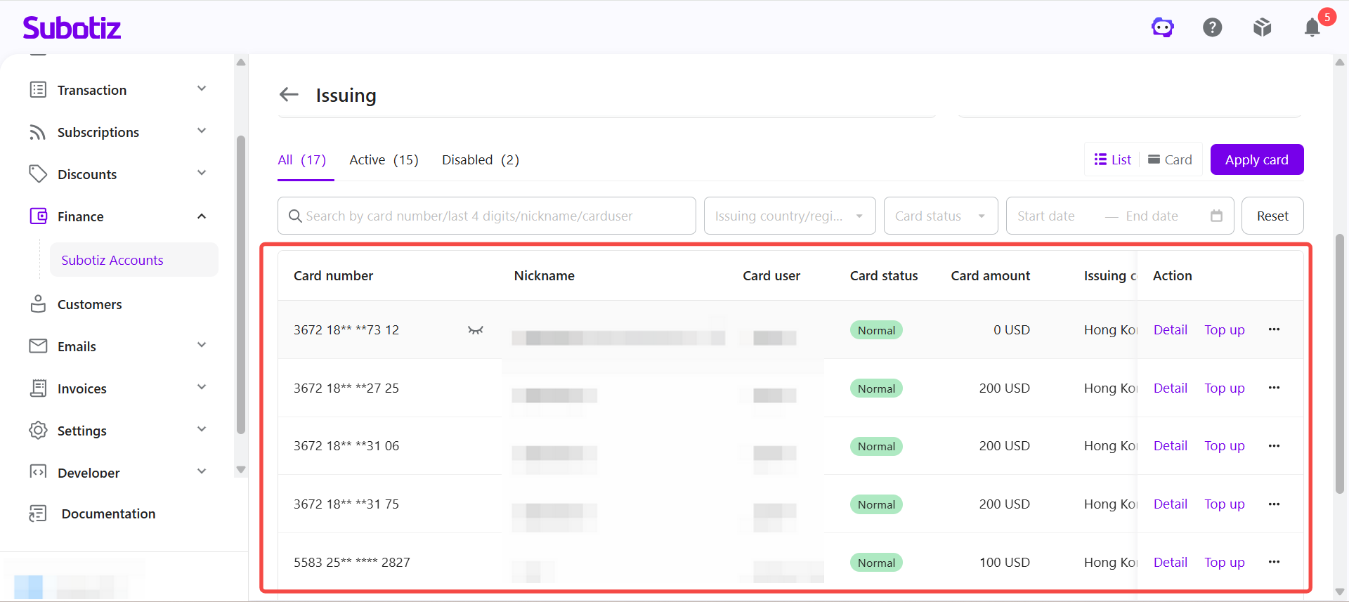The width and height of the screenshot is (1349, 602).
Task: Click the search magnifier icon
Action: [296, 216]
